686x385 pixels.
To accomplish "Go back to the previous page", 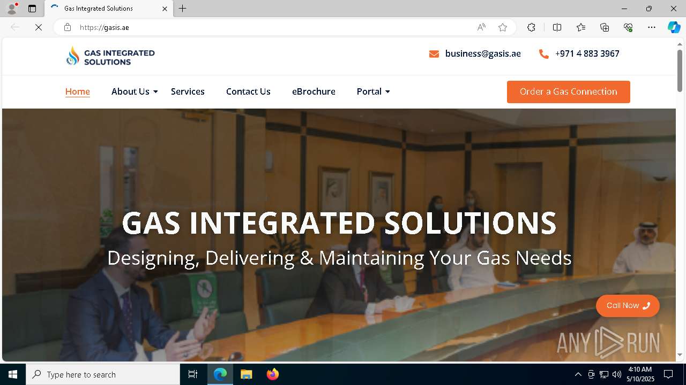I will point(15,27).
